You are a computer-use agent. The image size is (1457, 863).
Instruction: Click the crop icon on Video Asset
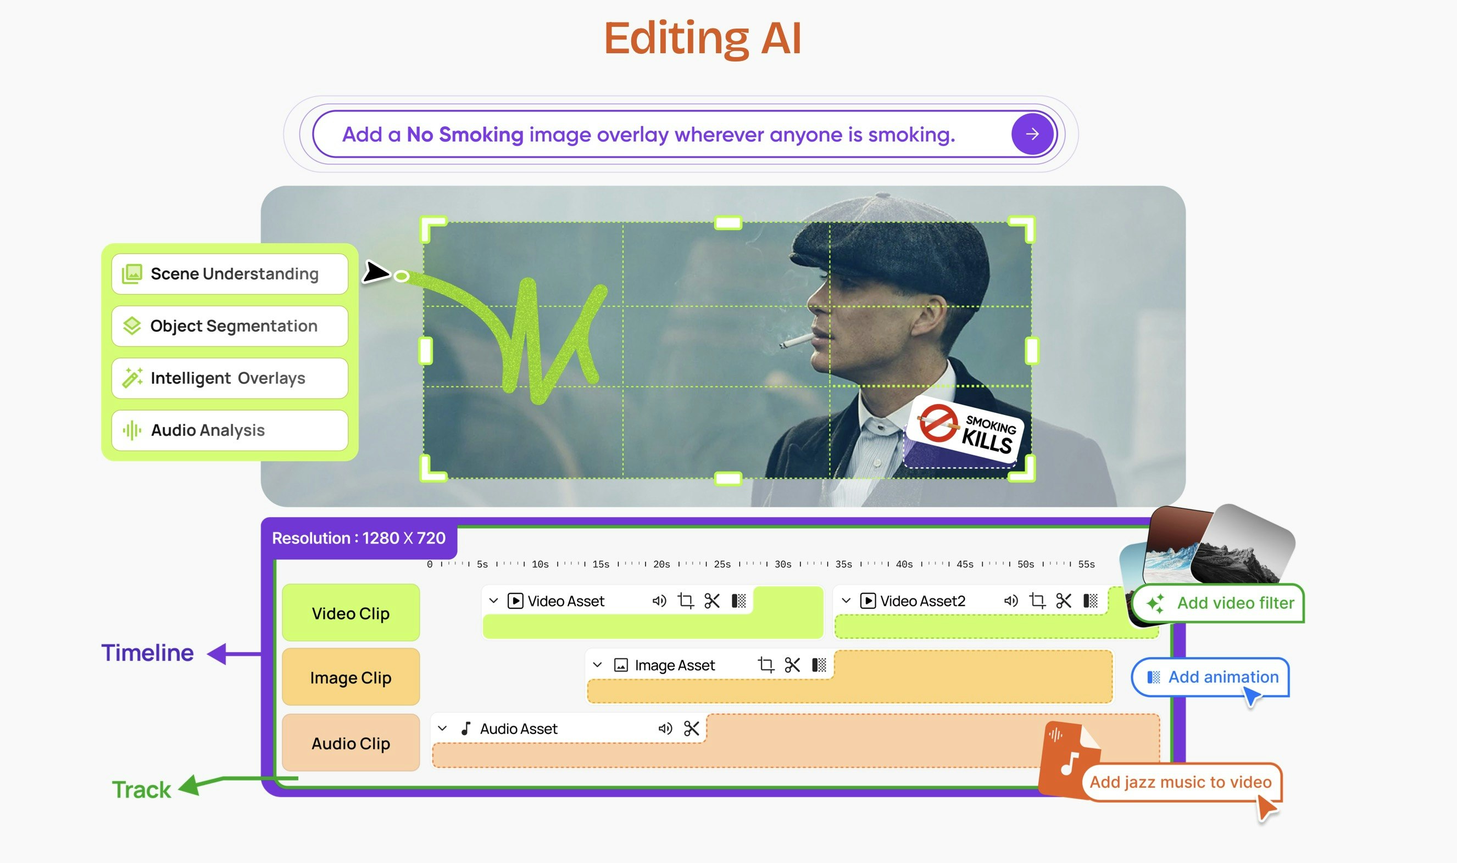(x=686, y=601)
